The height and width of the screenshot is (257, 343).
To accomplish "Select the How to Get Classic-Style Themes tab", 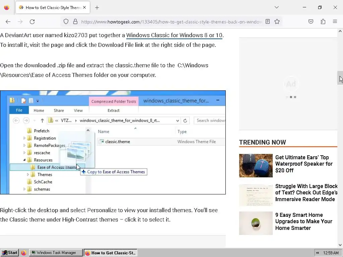I will (53, 8).
